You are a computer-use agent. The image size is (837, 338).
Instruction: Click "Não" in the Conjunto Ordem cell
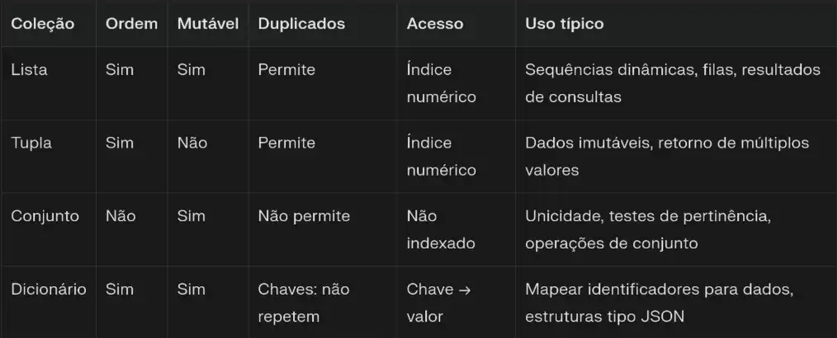pos(121,216)
